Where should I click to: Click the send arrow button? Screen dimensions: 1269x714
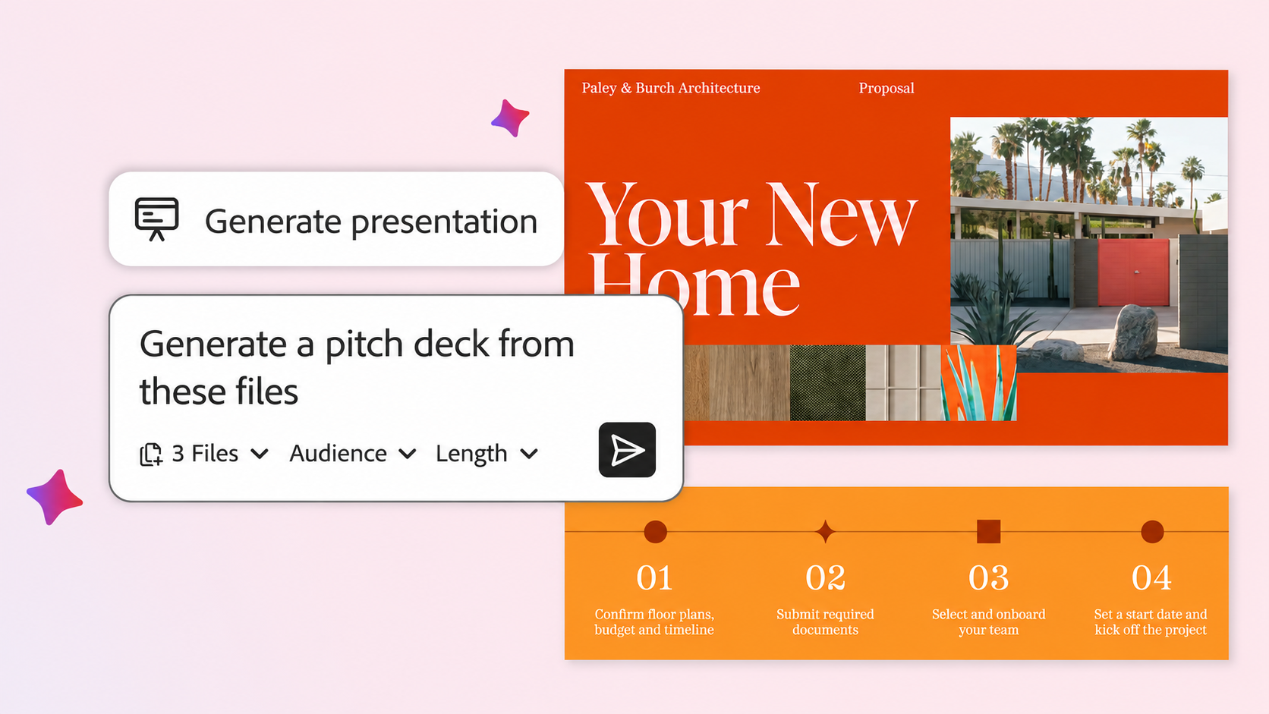point(627,450)
